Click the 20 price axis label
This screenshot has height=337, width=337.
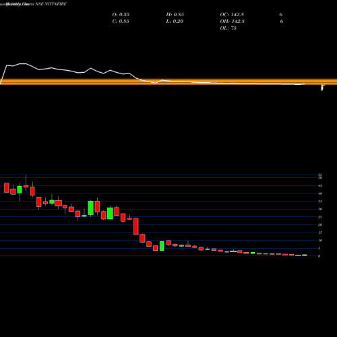click(320, 224)
